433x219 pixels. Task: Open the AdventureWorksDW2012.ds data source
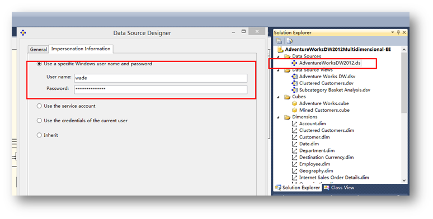click(x=330, y=63)
